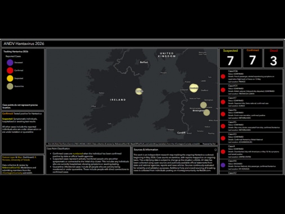Select red dot of Case # 6 Netherlands
The width and height of the screenshot is (285, 214).
tap(223, 114)
